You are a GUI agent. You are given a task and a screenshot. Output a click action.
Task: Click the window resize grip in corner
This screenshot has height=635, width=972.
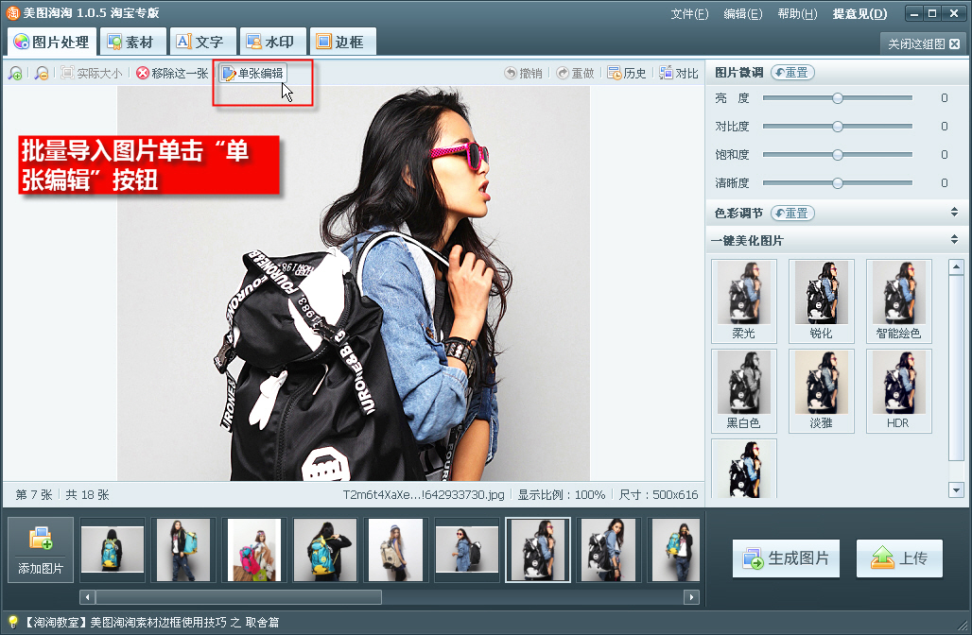click(963, 626)
